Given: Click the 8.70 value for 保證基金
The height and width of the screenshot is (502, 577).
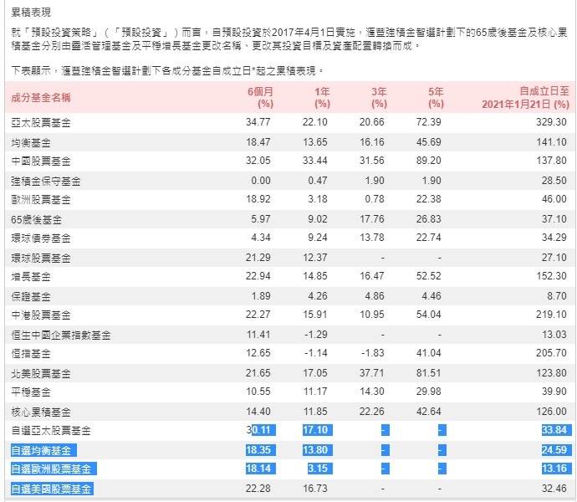Looking at the screenshot, I should [x=557, y=296].
